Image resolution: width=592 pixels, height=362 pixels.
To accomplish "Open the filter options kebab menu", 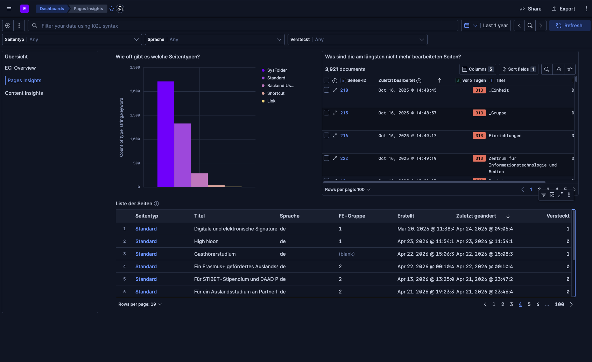I will 19,26.
